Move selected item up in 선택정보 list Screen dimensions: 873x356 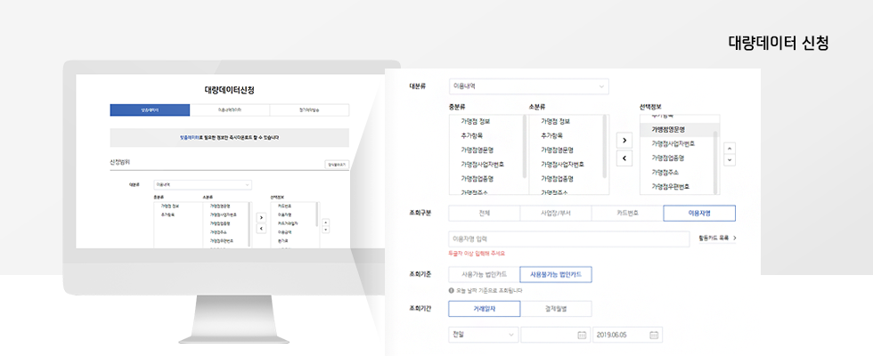(x=730, y=148)
